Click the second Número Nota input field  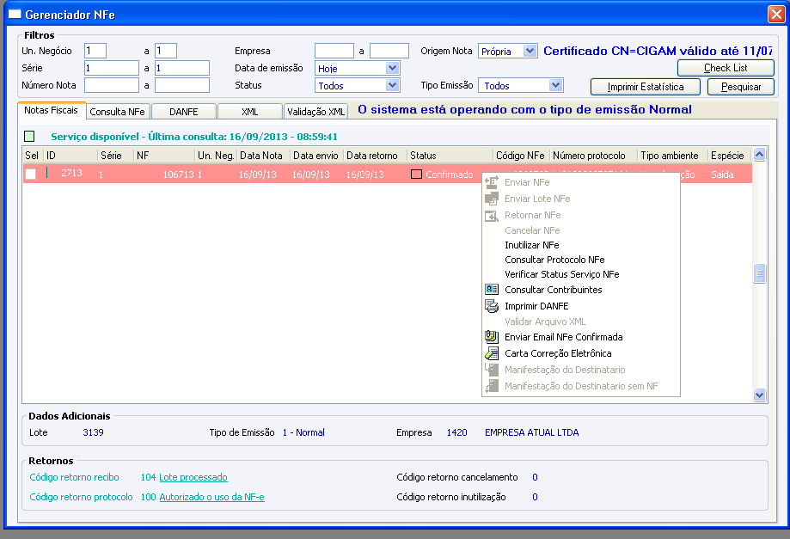(x=182, y=85)
